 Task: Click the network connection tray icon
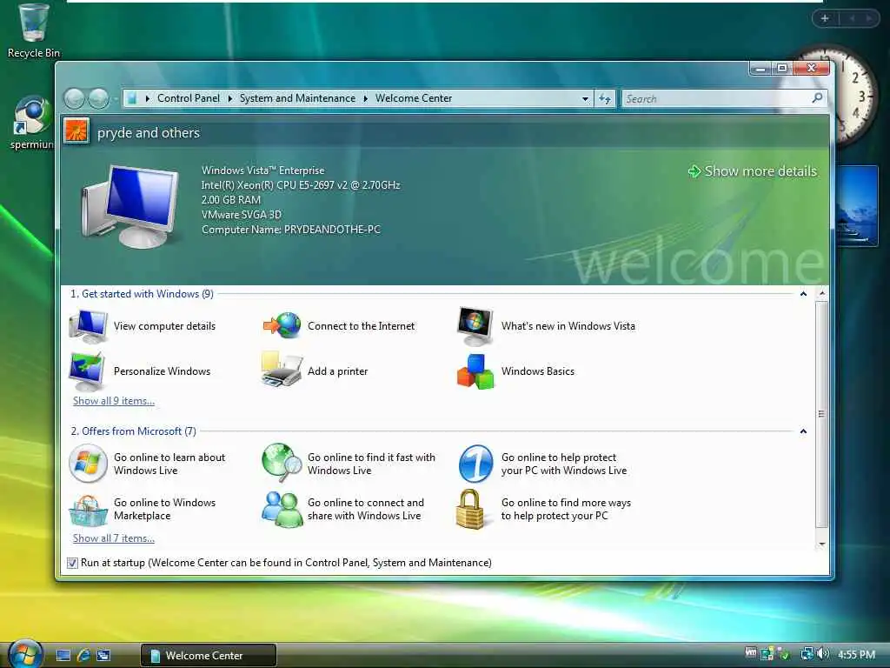click(x=806, y=654)
